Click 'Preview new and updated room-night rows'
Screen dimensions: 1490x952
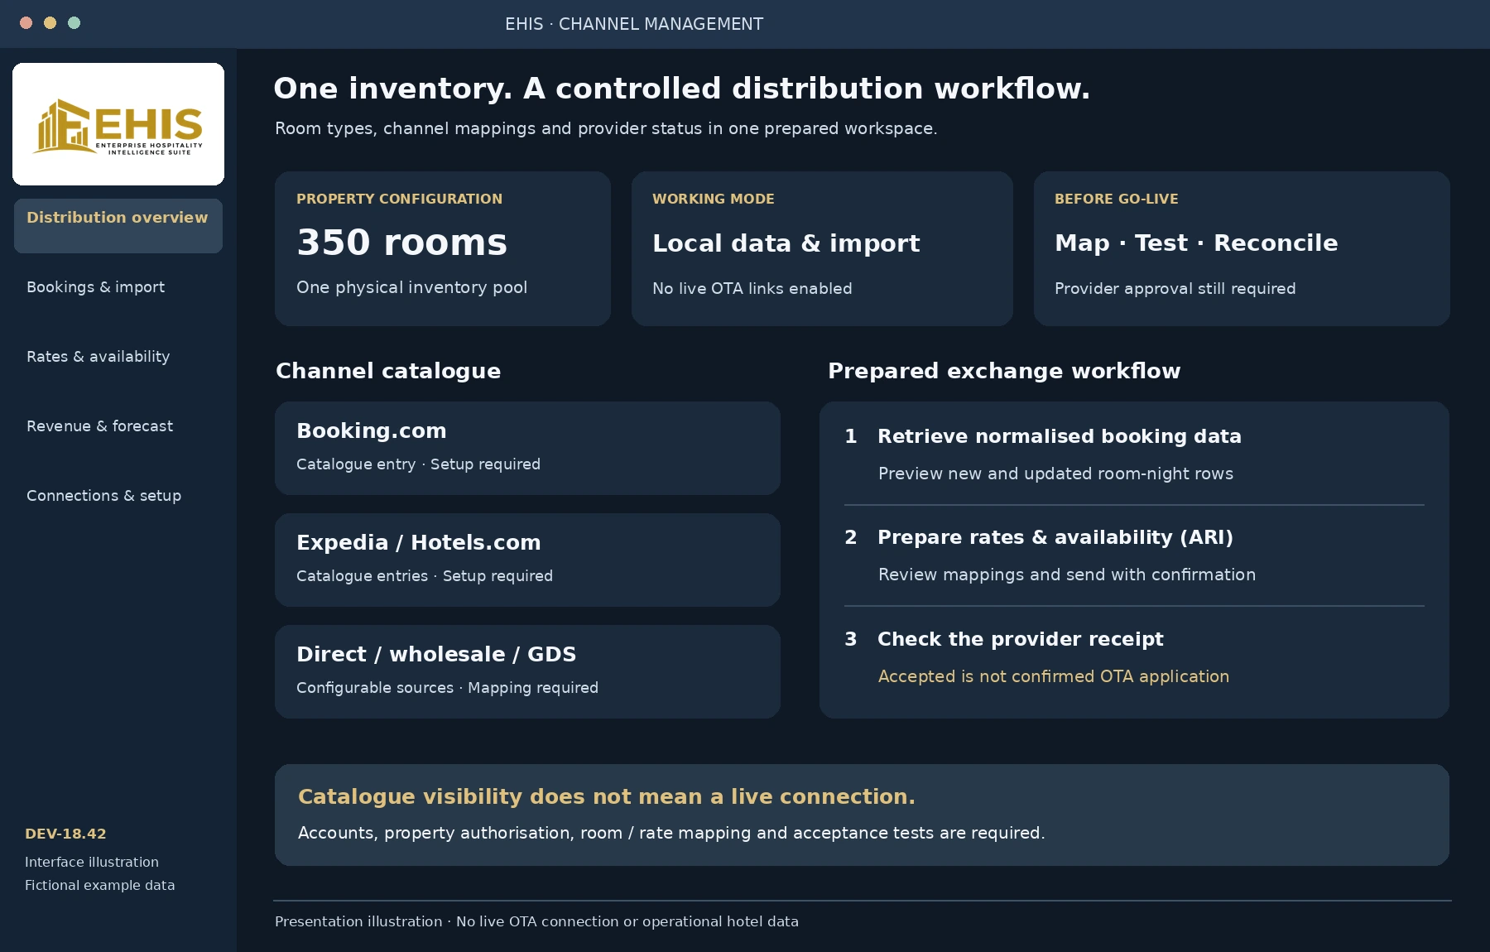point(1055,474)
